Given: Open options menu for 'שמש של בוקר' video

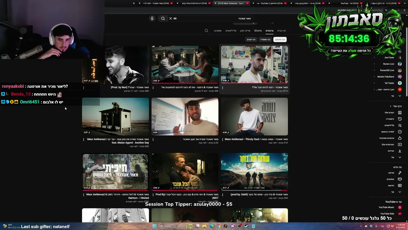Looking at the screenshot, I should [x=222, y=195].
